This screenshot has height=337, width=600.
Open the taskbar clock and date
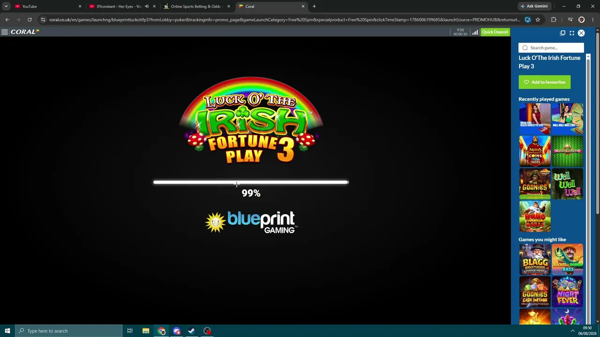tap(587, 331)
